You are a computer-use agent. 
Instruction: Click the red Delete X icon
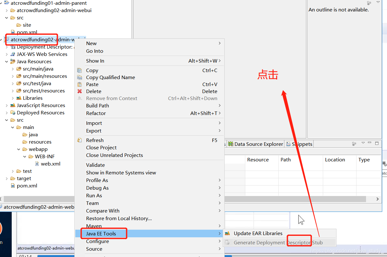(80, 91)
